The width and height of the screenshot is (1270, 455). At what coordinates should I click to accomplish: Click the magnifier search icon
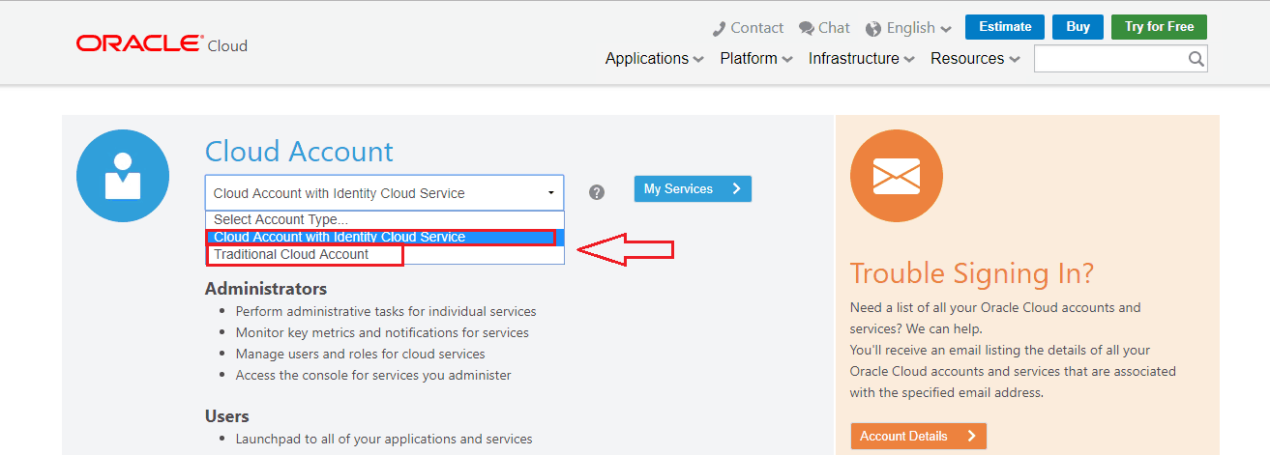point(1196,59)
